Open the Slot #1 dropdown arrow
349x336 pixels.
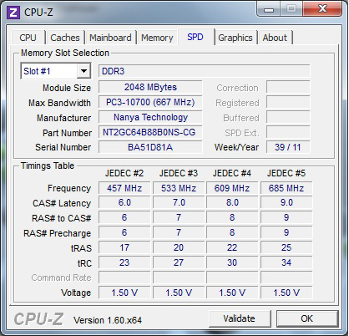point(83,71)
